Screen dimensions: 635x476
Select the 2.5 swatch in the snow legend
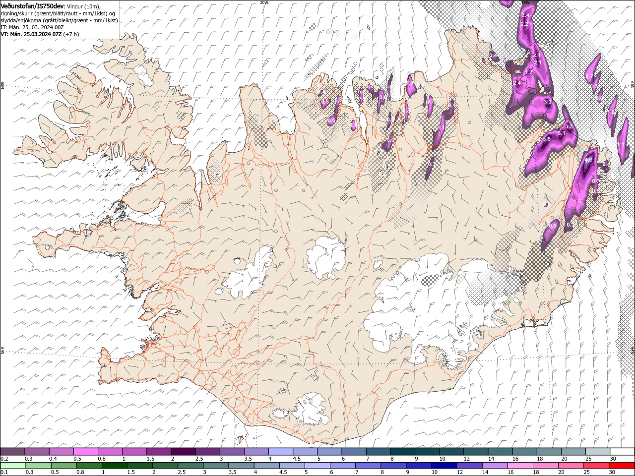[x=207, y=452]
